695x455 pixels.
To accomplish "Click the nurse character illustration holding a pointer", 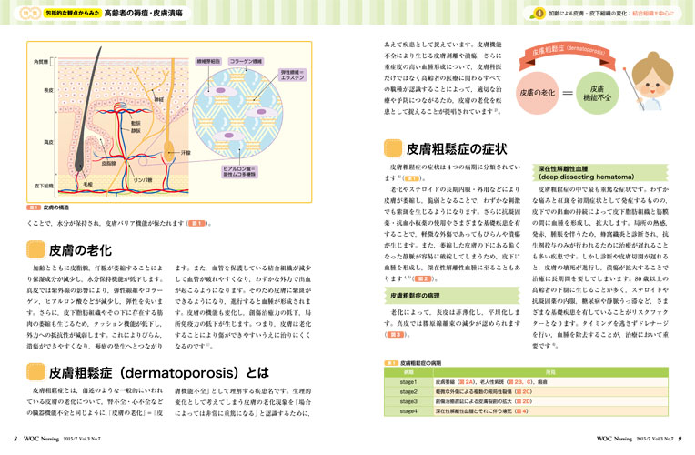I will [649, 81].
